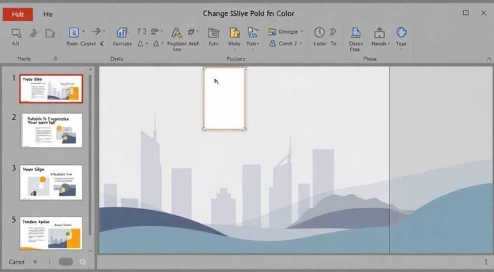The image size is (494, 272).
Task: Click the diamond icon after the pill toggle
Action: click(82, 262)
